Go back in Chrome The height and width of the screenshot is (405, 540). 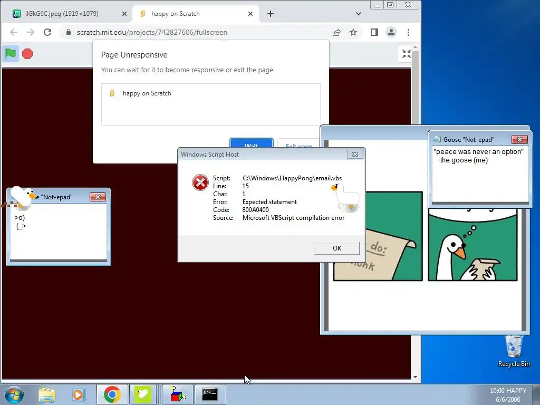pyautogui.click(x=14, y=32)
